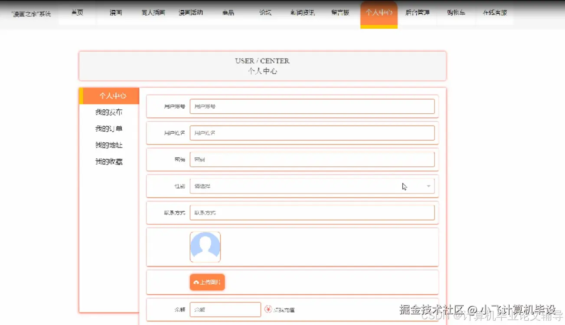Image resolution: width=565 pixels, height=325 pixels.
Task: Open the 留言板 message board tab
Action: point(340,13)
